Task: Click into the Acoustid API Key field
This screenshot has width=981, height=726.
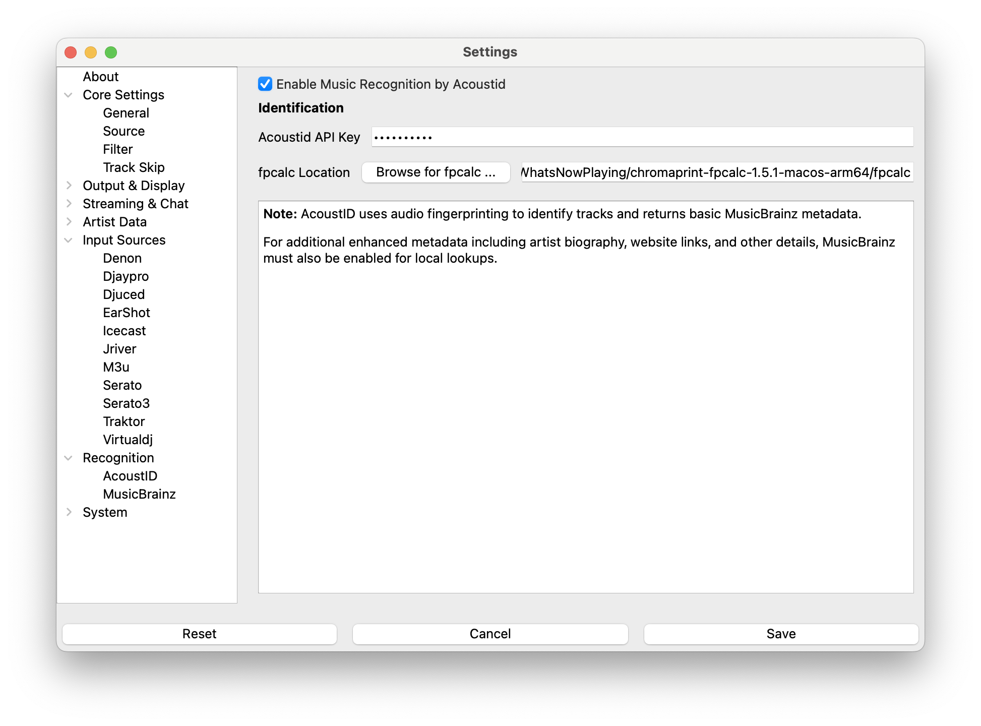Action: 642,137
